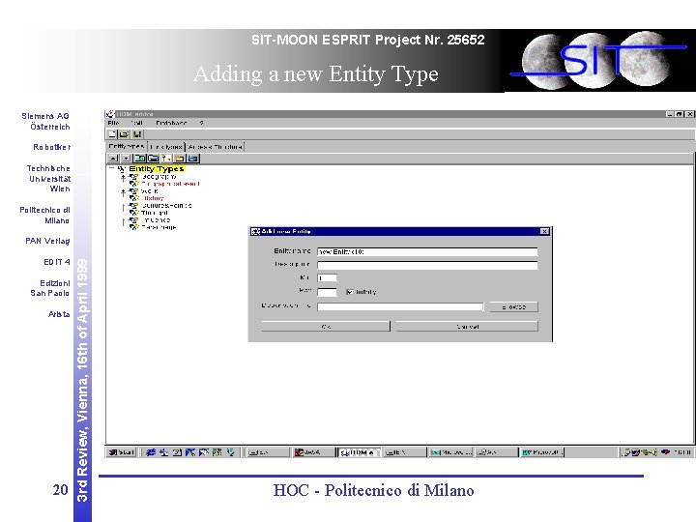Click the blue folder icon ending the tree toolbar
The height and width of the screenshot is (522, 696).
point(193,158)
